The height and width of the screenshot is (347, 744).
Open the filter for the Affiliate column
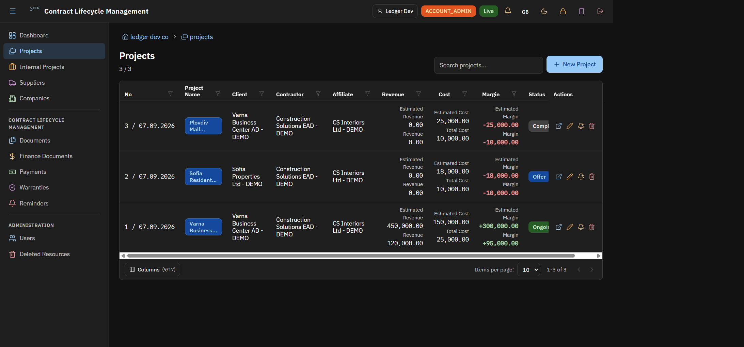point(367,94)
